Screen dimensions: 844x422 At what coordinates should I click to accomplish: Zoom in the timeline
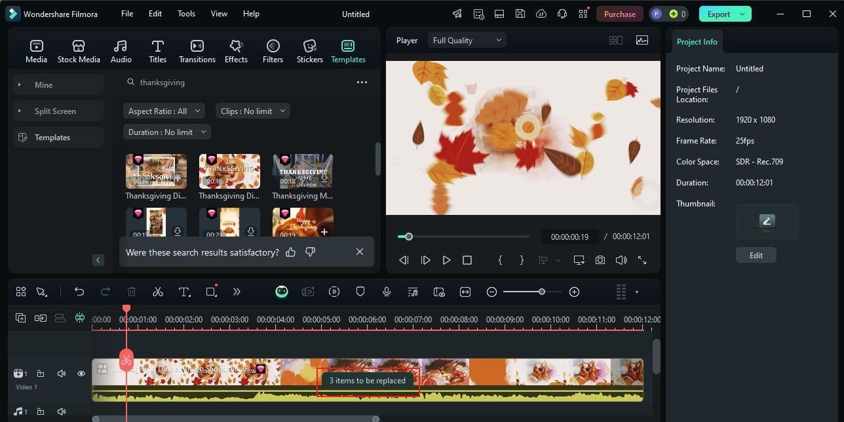coord(575,292)
